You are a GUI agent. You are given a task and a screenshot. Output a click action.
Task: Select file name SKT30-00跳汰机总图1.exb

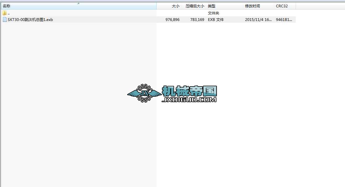pyautogui.click(x=30, y=19)
